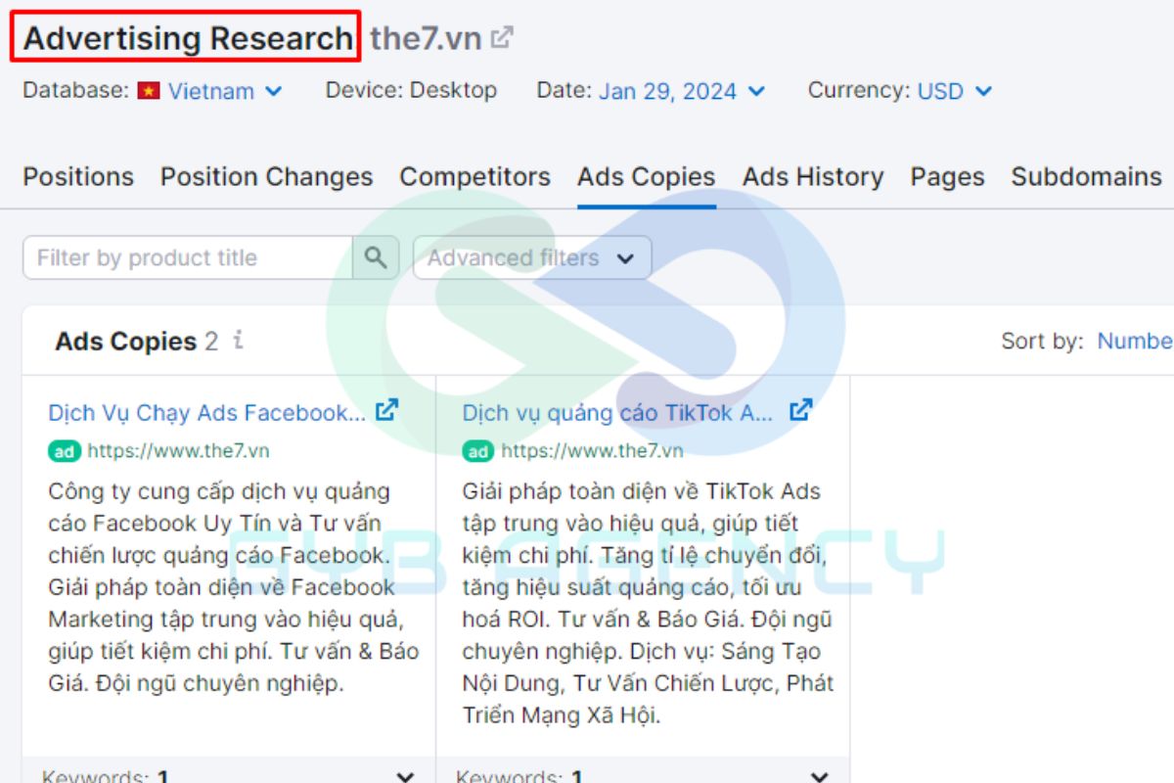1174x783 pixels.
Task: Open TikTok ad external link icon
Action: [801, 411]
